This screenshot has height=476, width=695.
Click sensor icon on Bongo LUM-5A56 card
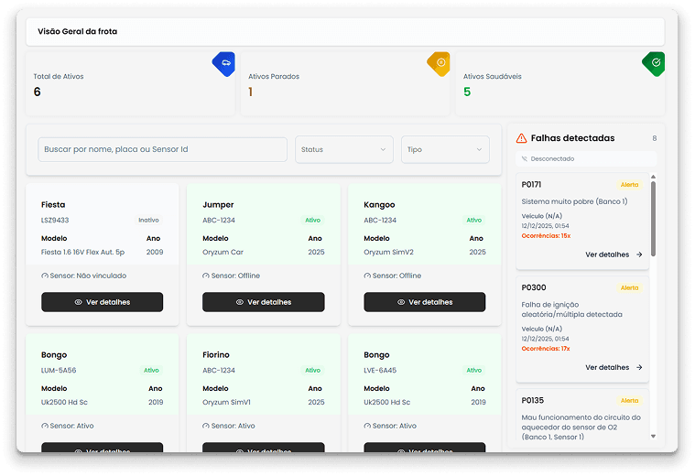point(45,426)
